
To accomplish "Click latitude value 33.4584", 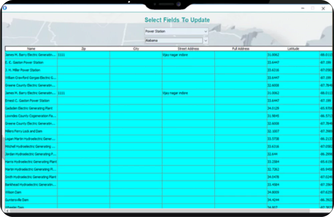I will (273, 185).
